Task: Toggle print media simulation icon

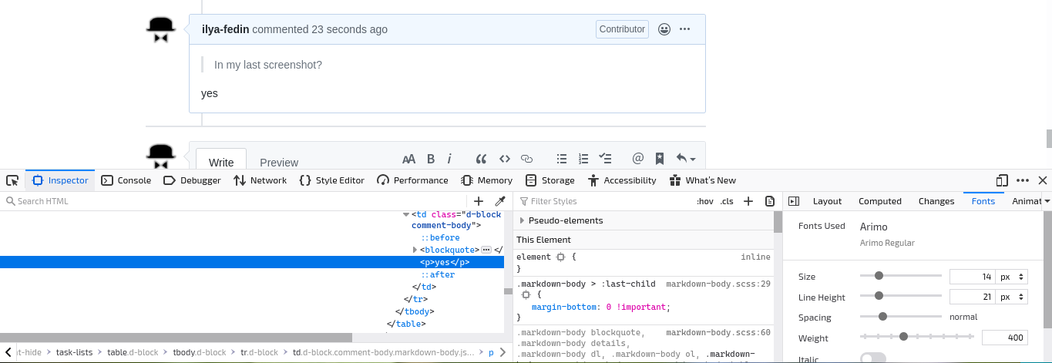Action: pyautogui.click(x=769, y=201)
